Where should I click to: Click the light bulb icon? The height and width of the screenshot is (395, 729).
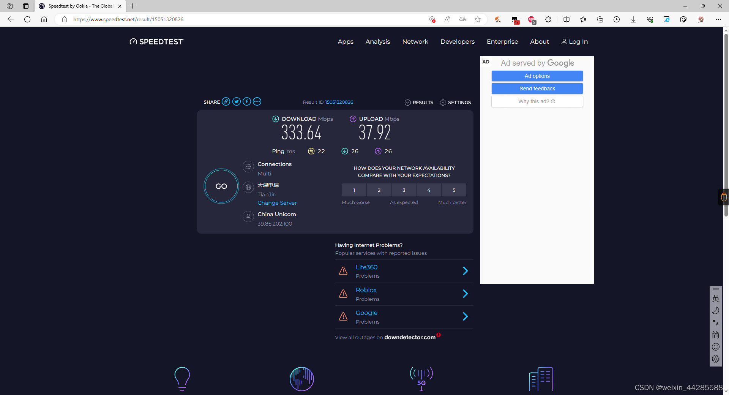(182, 379)
